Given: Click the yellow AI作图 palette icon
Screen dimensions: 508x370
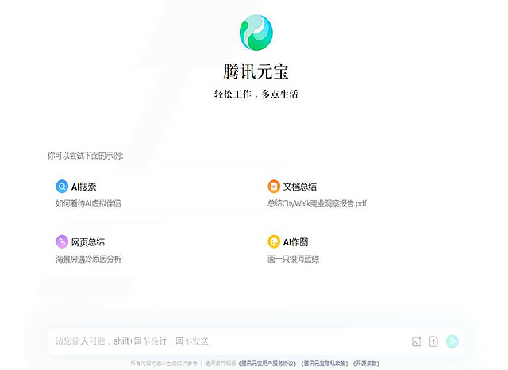Looking at the screenshot, I should 274,241.
